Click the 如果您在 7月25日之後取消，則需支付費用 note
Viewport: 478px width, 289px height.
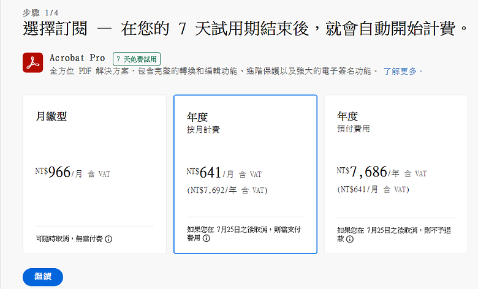(x=244, y=233)
